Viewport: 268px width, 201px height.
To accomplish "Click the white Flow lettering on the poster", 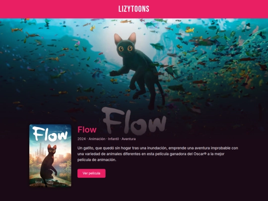I will tap(50, 134).
